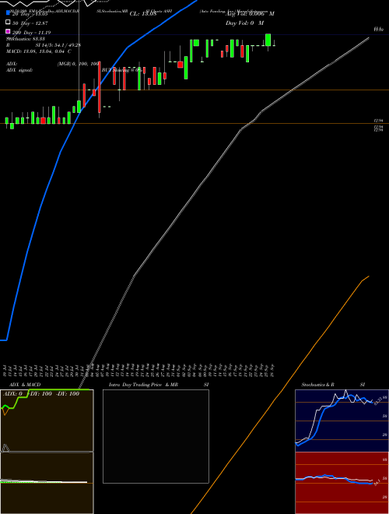
Task: Click the last large green candlestick
Action: pyautogui.click(x=268, y=40)
